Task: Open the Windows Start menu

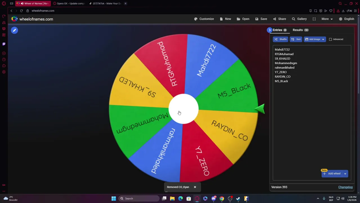Action: point(114,198)
